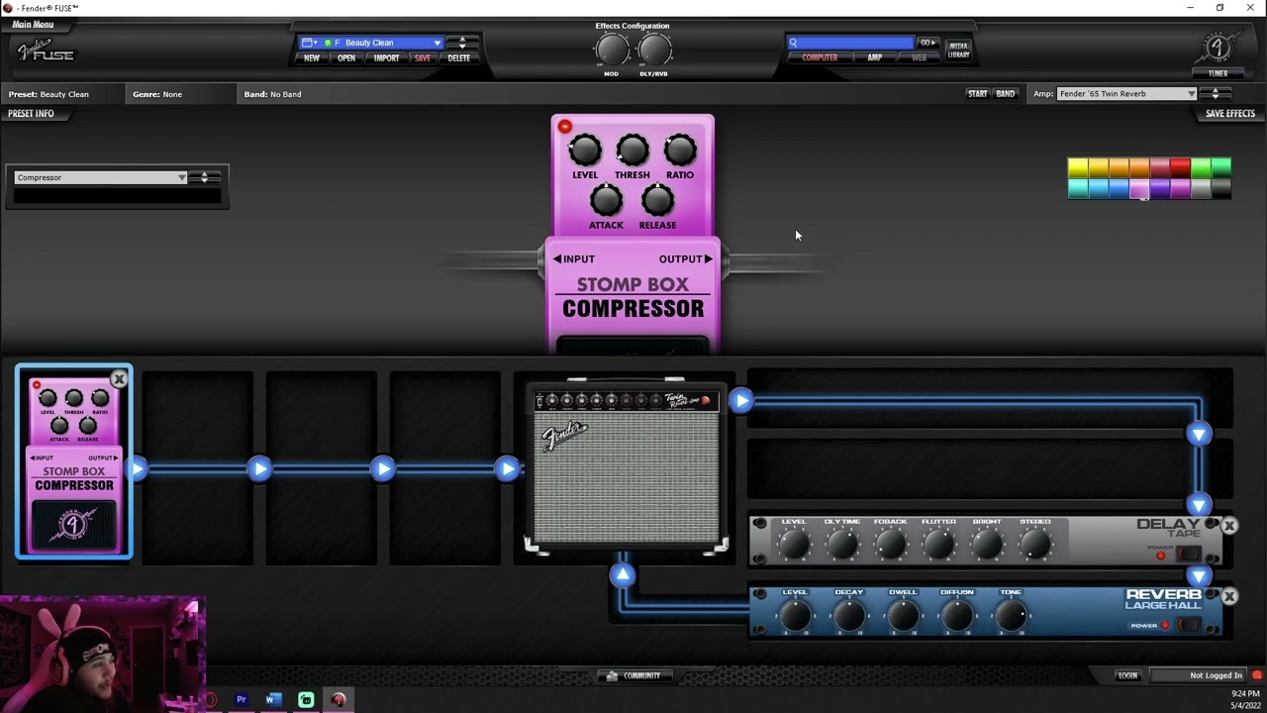Screen dimensions: 1267x713
Task: Click the OPEN preset button
Action: coord(346,58)
